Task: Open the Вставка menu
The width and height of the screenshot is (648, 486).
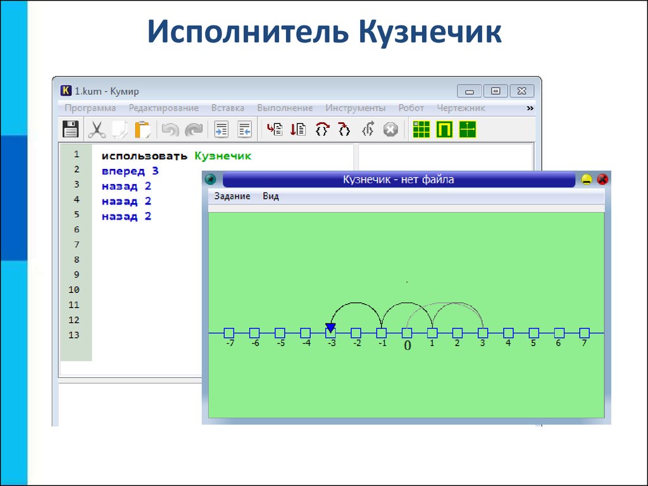Action: point(228,108)
